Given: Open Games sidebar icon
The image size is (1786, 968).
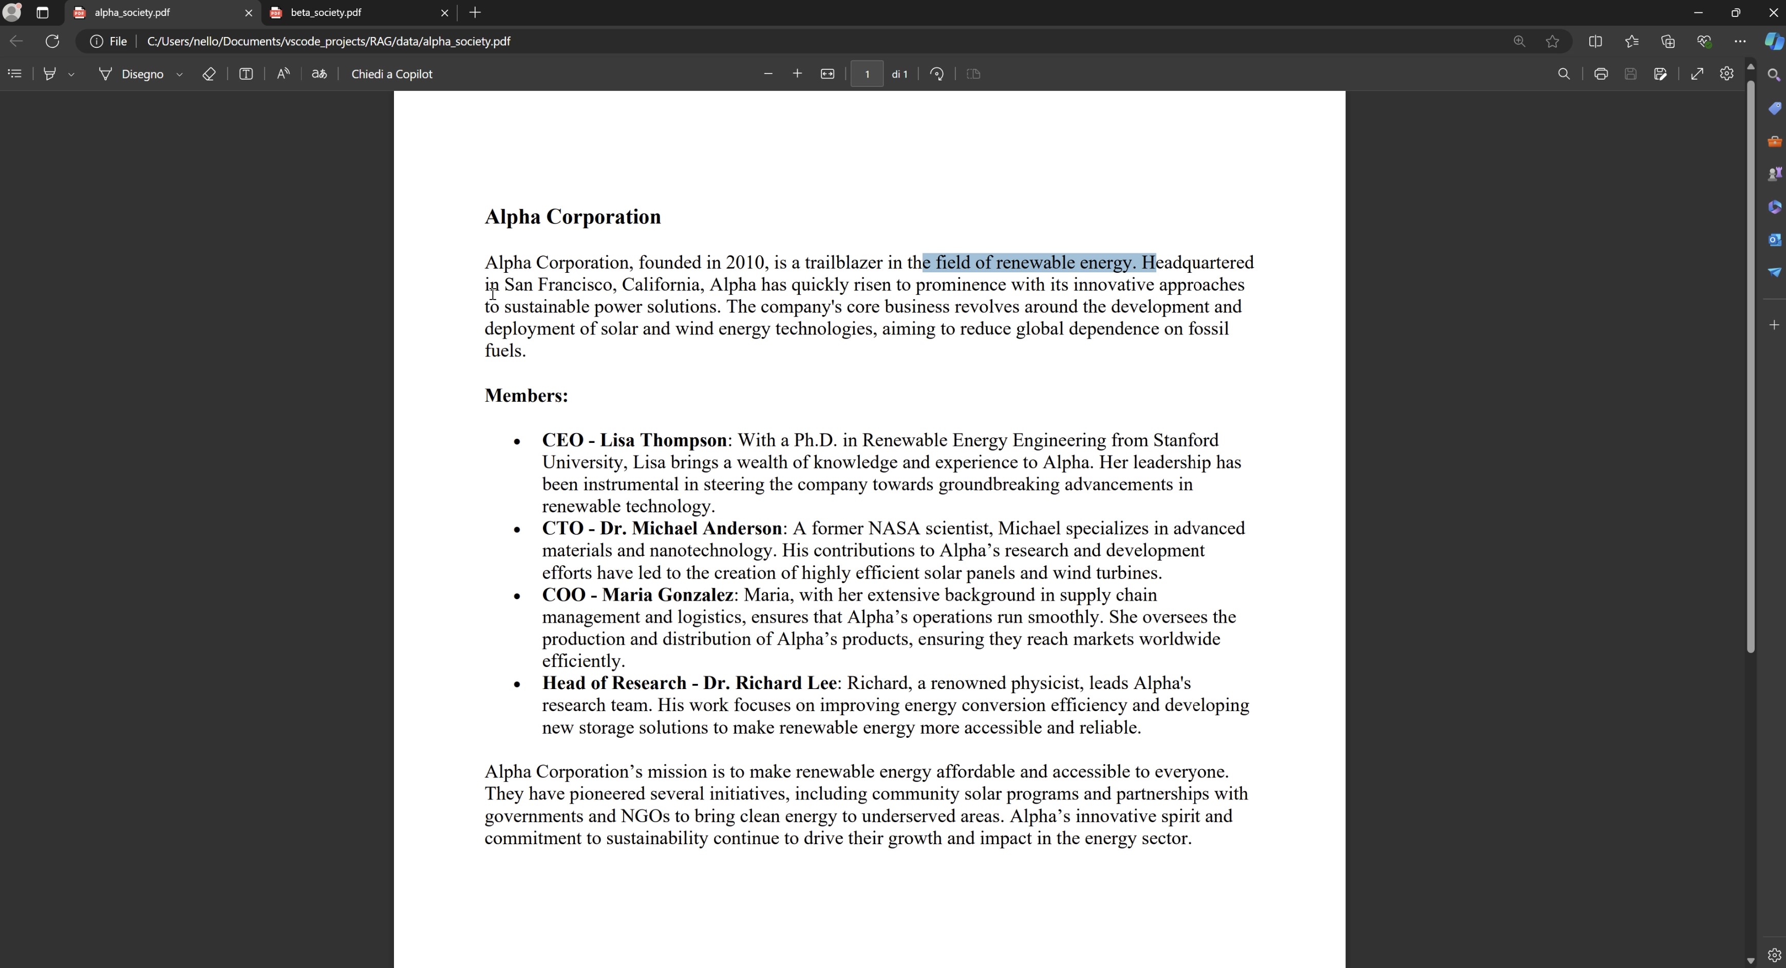Looking at the screenshot, I should coord(1774,174).
